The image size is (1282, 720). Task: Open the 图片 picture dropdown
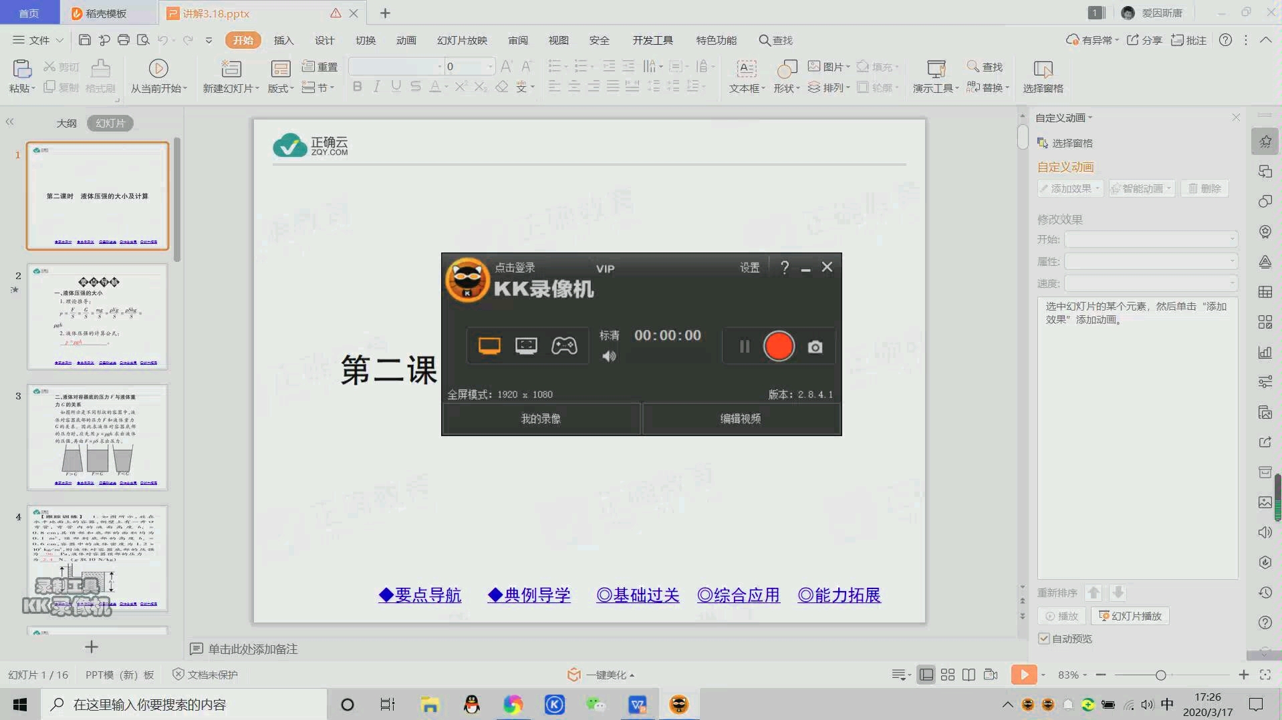(x=829, y=66)
